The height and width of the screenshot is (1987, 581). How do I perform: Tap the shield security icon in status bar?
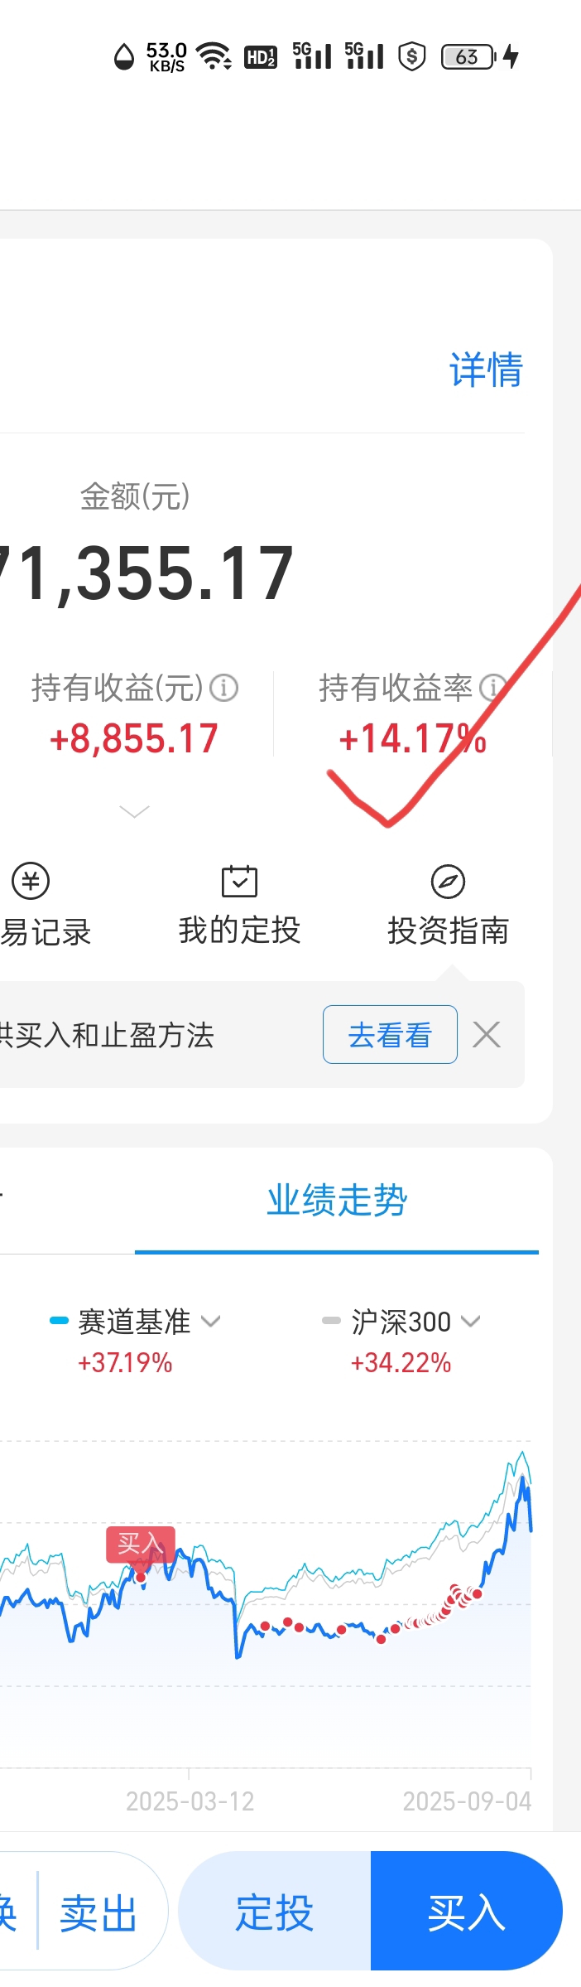[411, 56]
